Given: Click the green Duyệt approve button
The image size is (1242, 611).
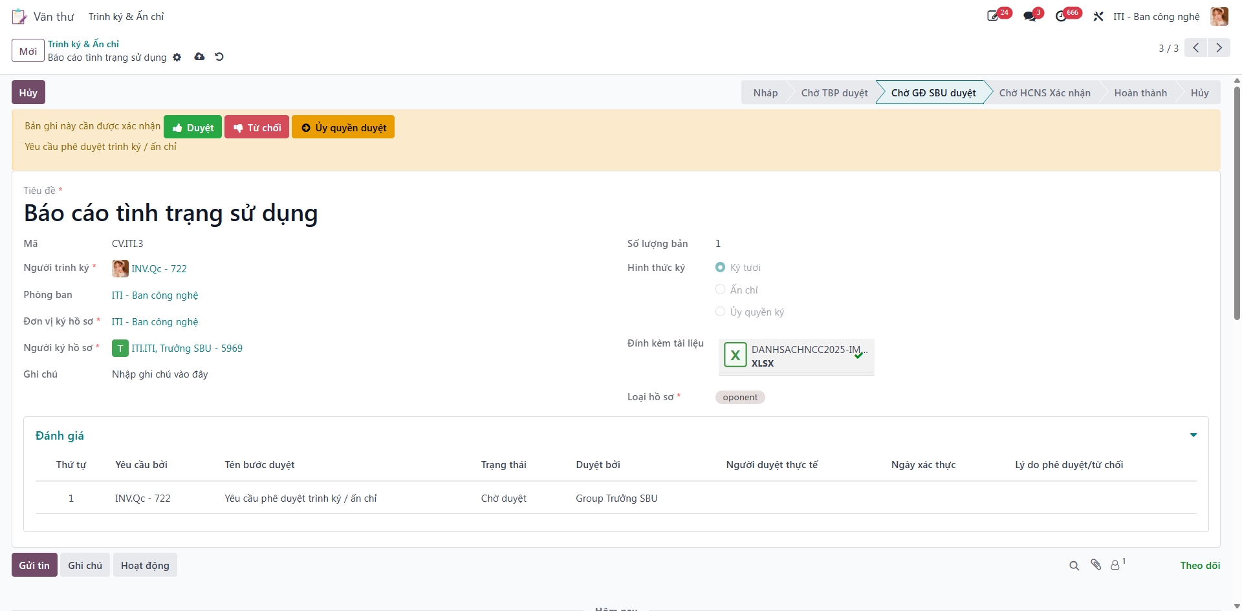Looking at the screenshot, I should [193, 127].
